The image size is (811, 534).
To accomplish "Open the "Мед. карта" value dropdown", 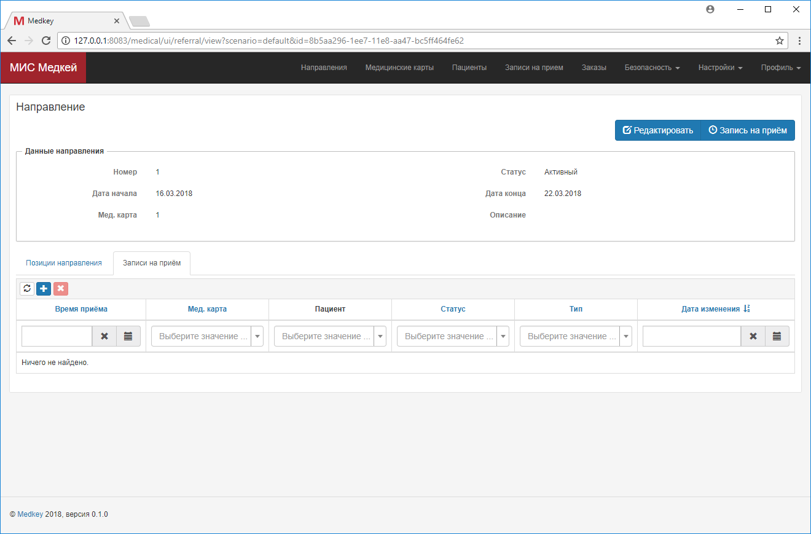I will point(257,336).
